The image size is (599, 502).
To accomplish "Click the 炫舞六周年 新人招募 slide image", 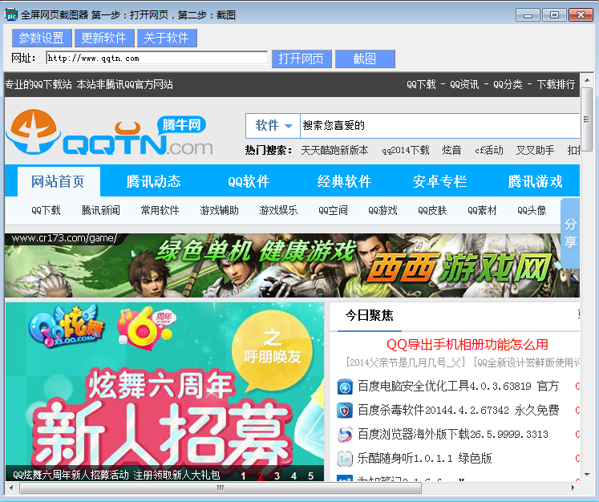I will coord(164,384).
